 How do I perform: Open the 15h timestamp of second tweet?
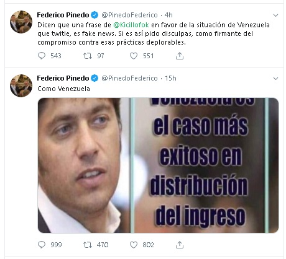170,78
